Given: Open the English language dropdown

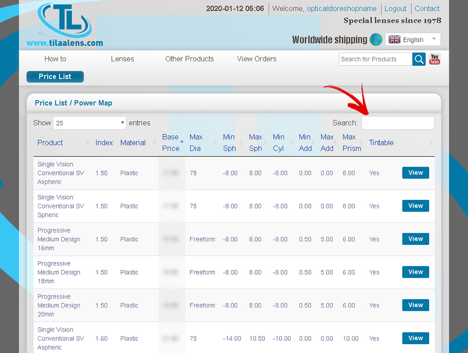Looking at the screenshot, I should coord(413,40).
